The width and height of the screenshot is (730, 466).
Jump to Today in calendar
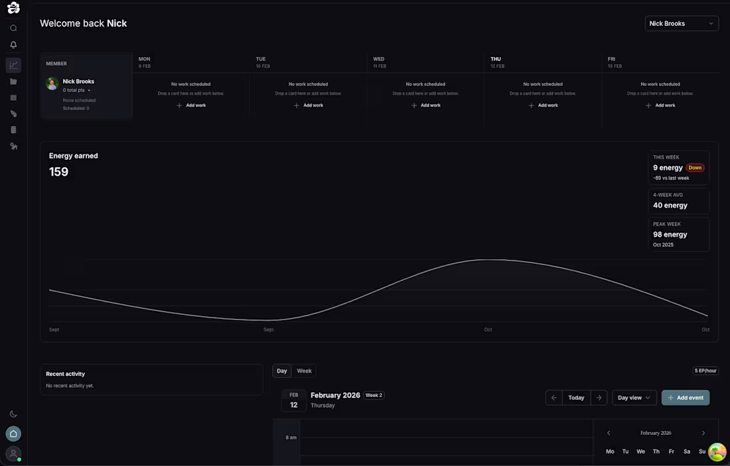[576, 398]
